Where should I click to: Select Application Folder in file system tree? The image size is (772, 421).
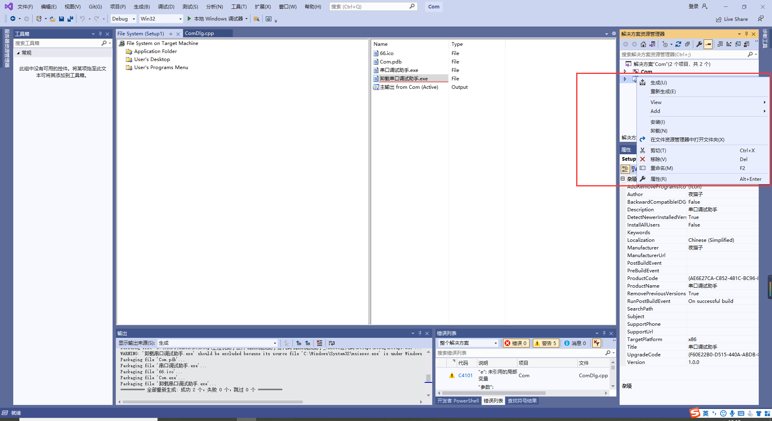click(155, 51)
